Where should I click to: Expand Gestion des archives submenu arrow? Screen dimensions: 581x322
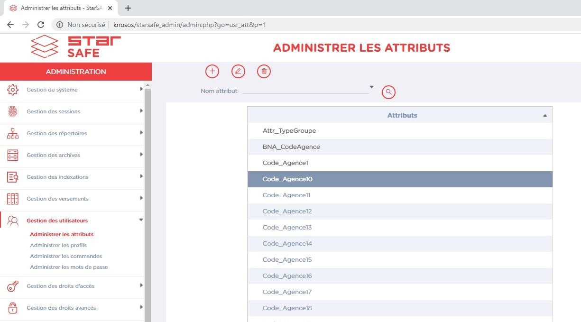[141, 155]
